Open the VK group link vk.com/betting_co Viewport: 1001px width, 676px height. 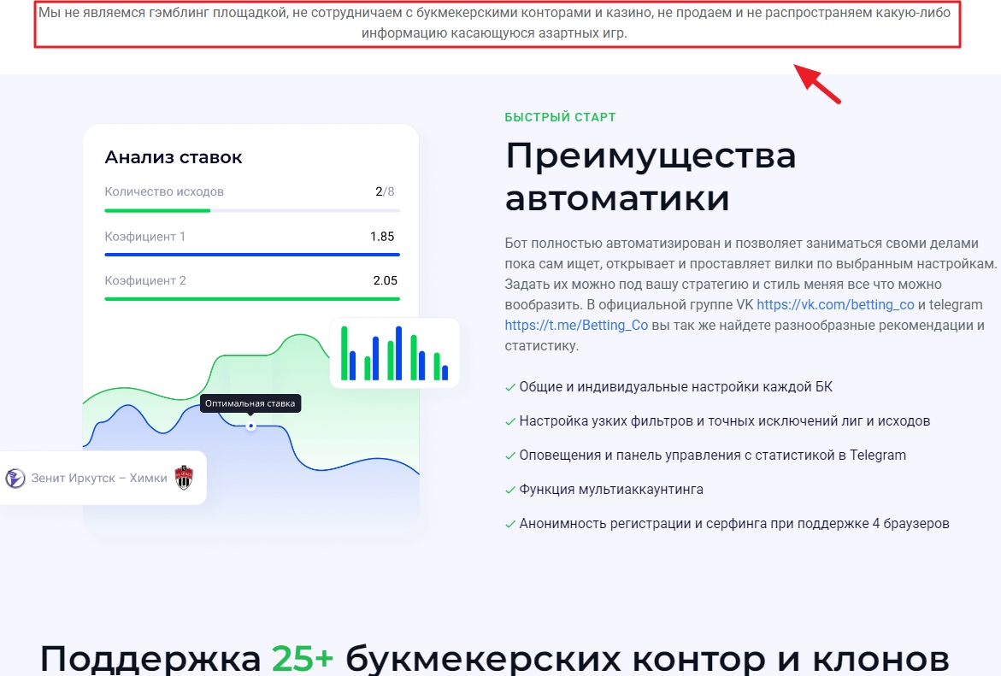coord(835,305)
